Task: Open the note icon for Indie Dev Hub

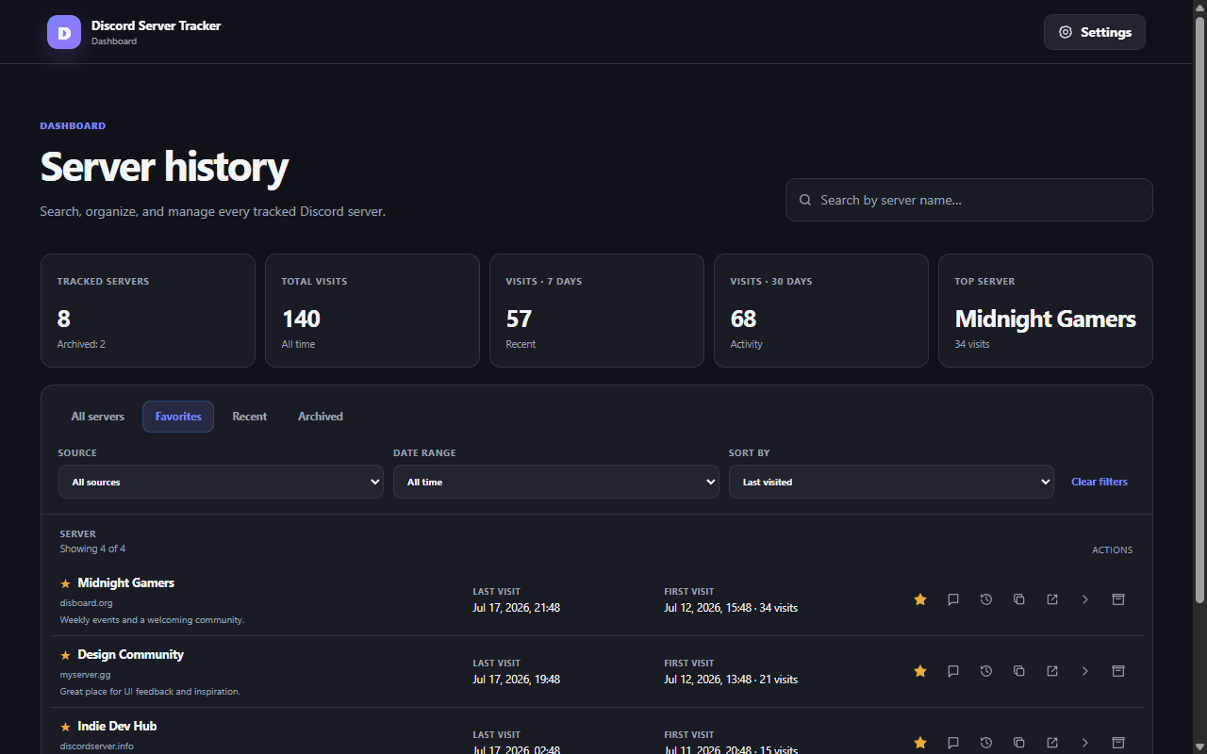Action: 953,743
